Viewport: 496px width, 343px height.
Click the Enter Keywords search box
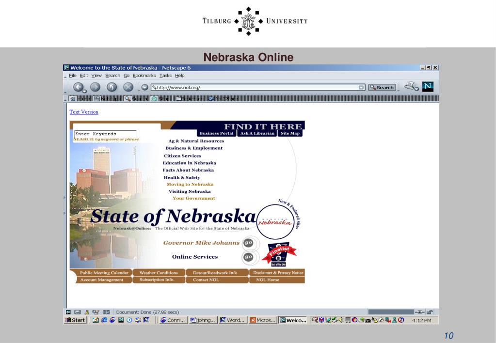pyautogui.click(x=105, y=134)
